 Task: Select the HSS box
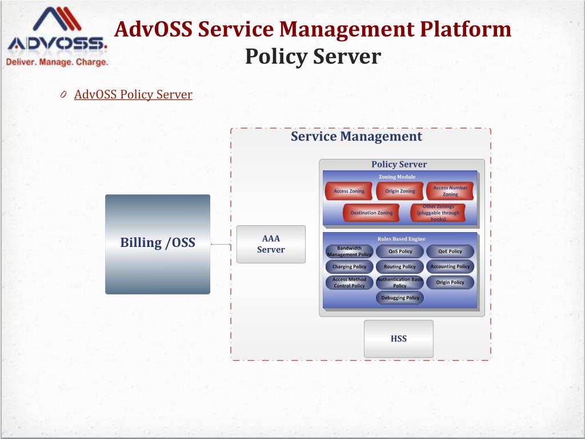398,338
